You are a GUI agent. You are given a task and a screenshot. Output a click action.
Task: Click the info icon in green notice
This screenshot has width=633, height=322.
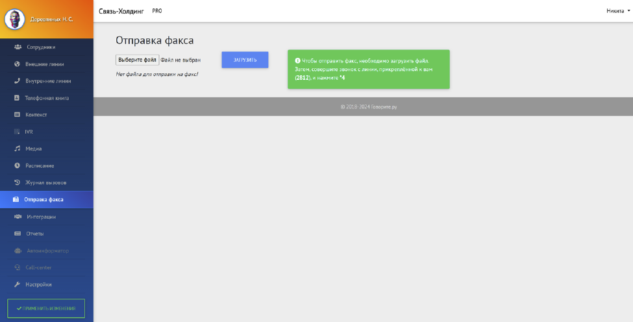(297, 60)
